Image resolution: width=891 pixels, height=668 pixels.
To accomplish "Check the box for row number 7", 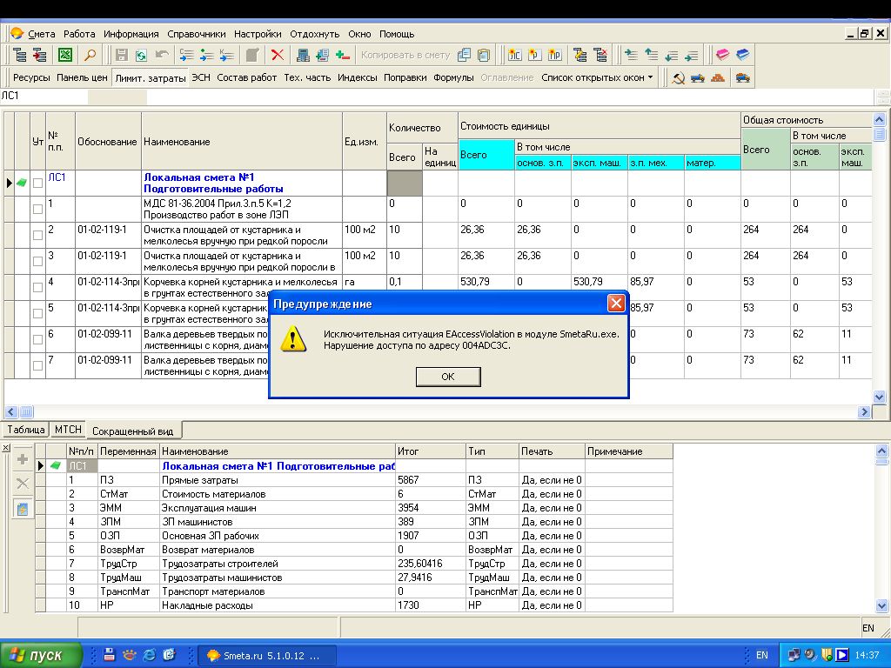I will click(x=37, y=366).
